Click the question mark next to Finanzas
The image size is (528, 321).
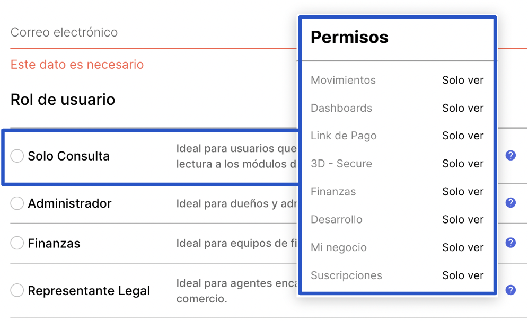(x=511, y=243)
